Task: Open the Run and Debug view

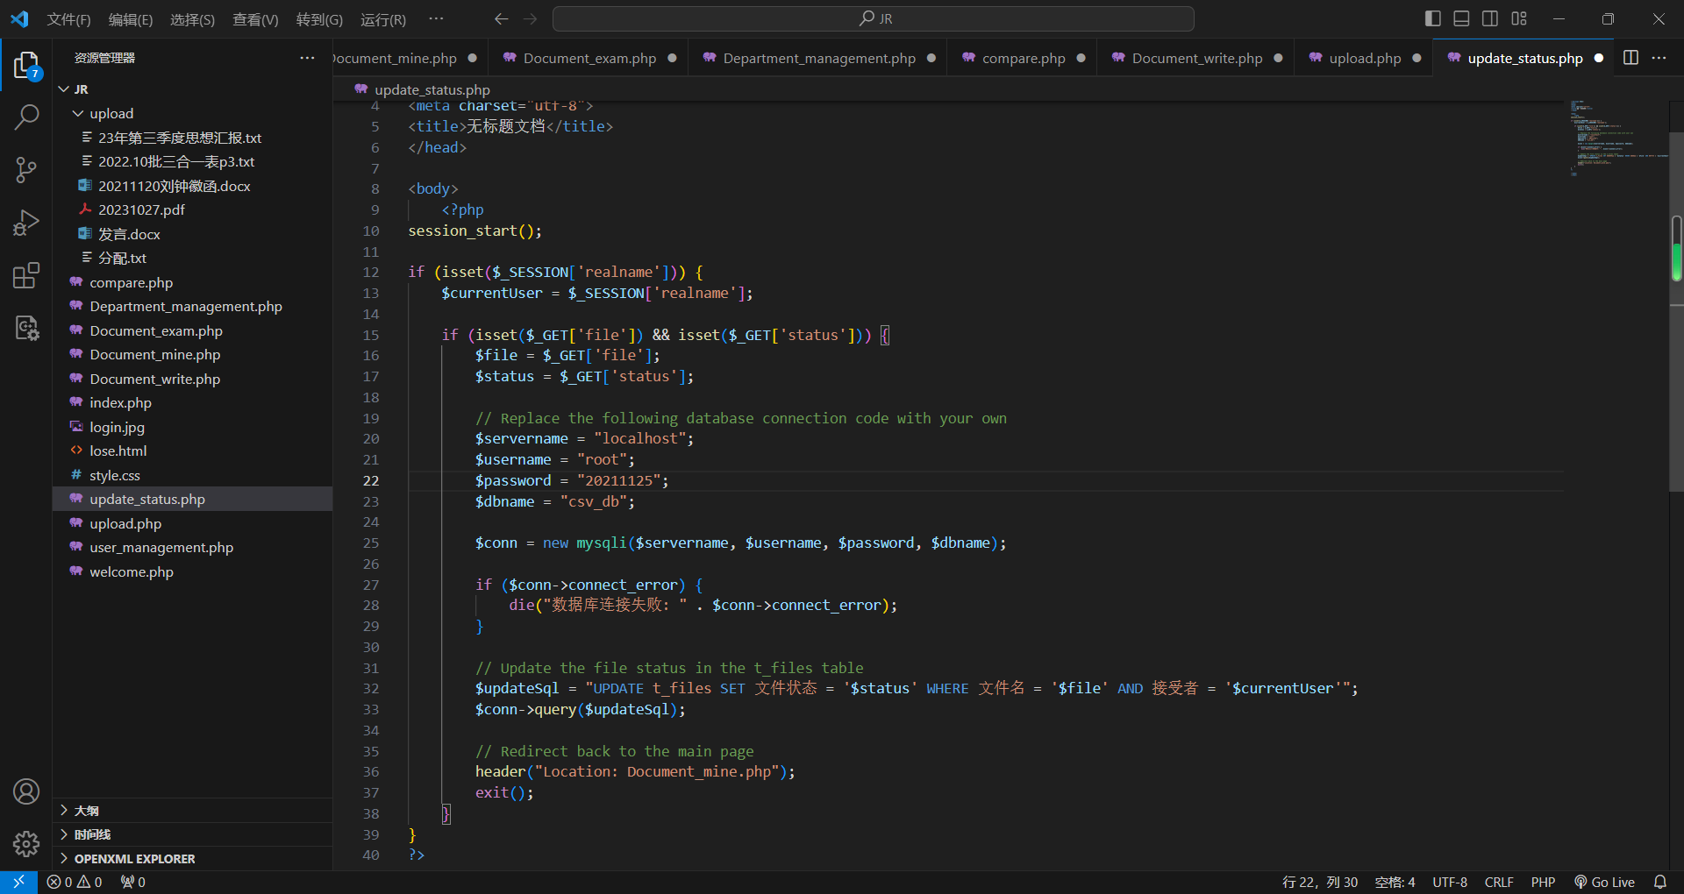Action: point(26,223)
